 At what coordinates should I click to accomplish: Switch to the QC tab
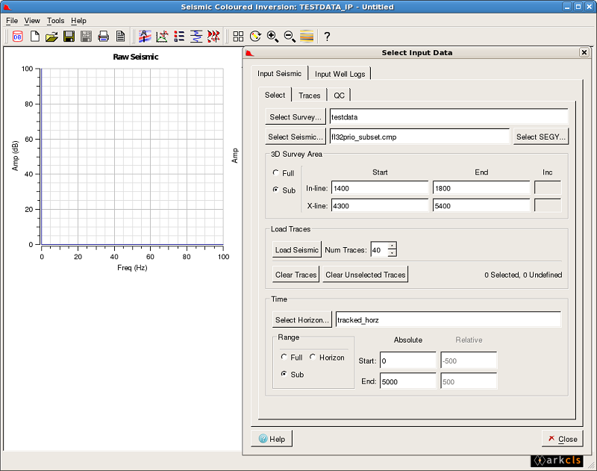pos(339,95)
